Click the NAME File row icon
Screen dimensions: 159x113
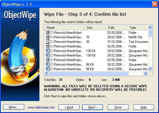[48, 37]
